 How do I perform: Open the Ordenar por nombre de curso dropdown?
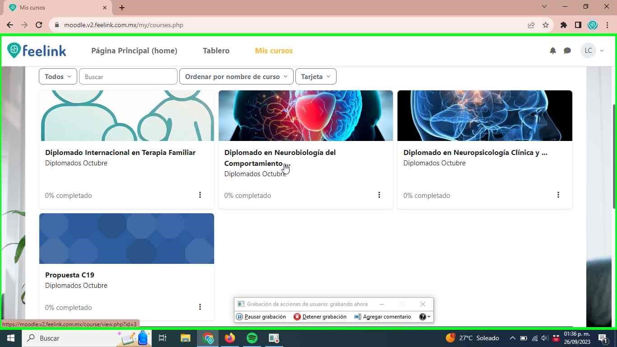pyautogui.click(x=236, y=77)
